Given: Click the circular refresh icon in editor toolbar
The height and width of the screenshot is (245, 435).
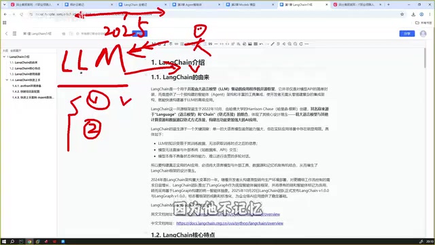Looking at the screenshot, I should [x=301, y=44].
